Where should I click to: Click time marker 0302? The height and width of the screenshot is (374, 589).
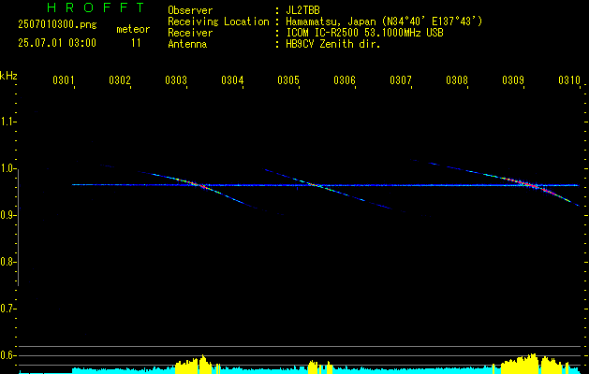point(120,80)
